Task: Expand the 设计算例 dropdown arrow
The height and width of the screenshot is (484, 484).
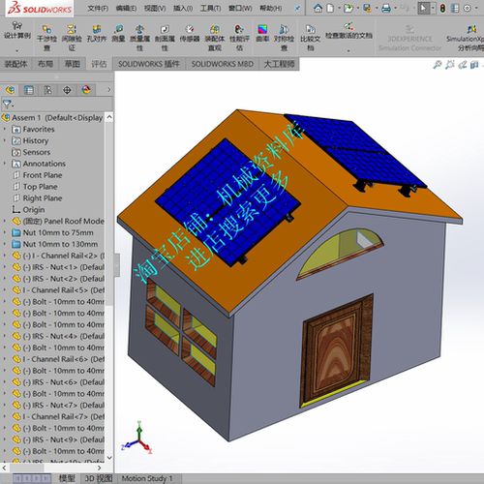Action: click(17, 50)
